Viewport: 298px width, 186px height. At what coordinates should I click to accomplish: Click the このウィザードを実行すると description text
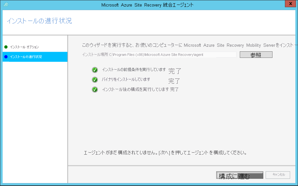pos(189,45)
